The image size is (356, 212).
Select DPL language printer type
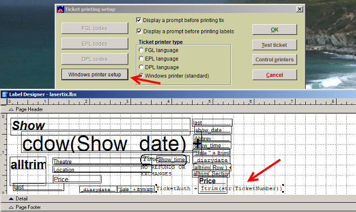(141, 67)
